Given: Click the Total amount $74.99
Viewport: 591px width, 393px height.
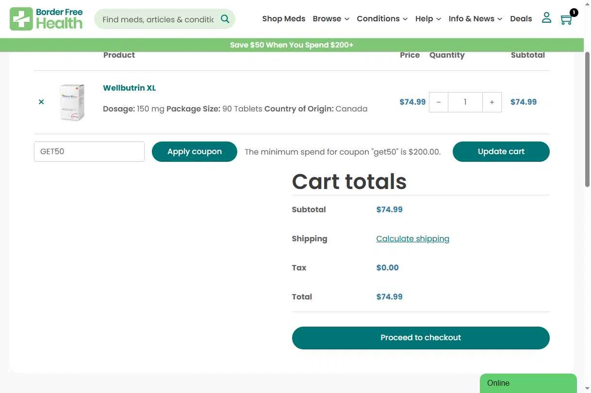Looking at the screenshot, I should pos(390,297).
